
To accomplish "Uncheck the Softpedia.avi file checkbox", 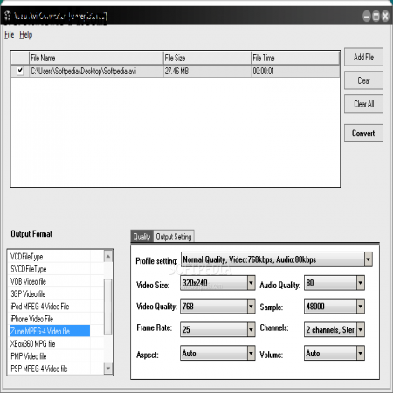I will click(20, 71).
